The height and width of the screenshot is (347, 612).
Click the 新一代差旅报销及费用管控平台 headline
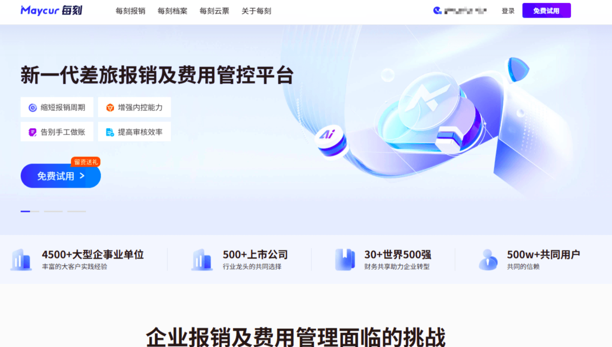click(157, 75)
